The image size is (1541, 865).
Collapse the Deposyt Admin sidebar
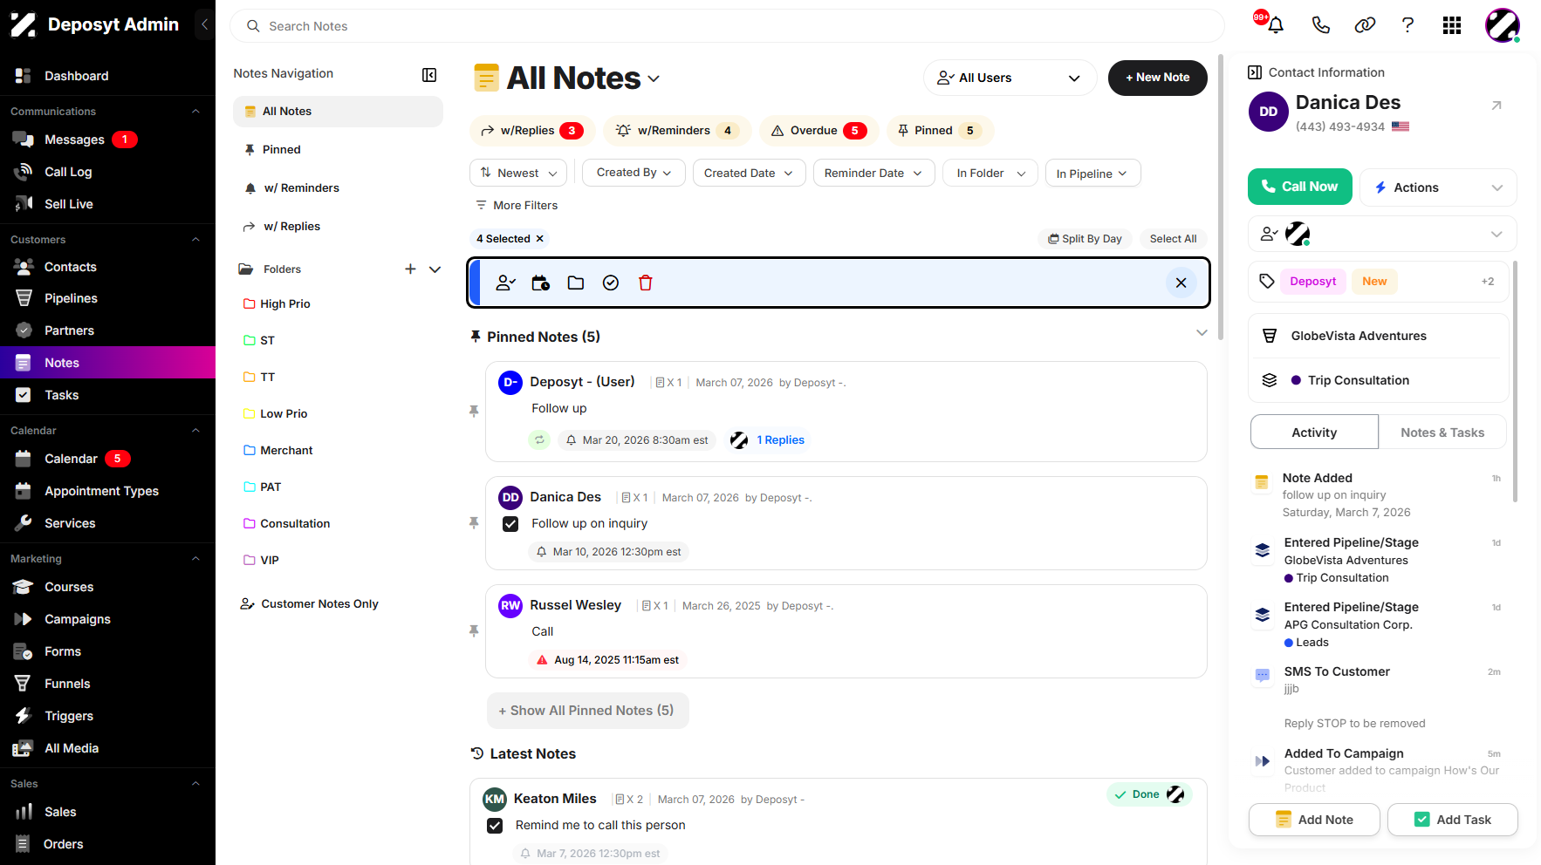point(204,24)
